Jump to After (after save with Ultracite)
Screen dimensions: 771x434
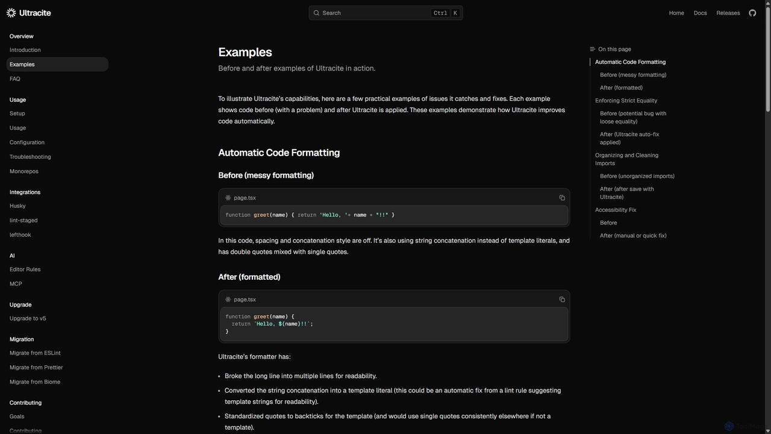coord(627,193)
